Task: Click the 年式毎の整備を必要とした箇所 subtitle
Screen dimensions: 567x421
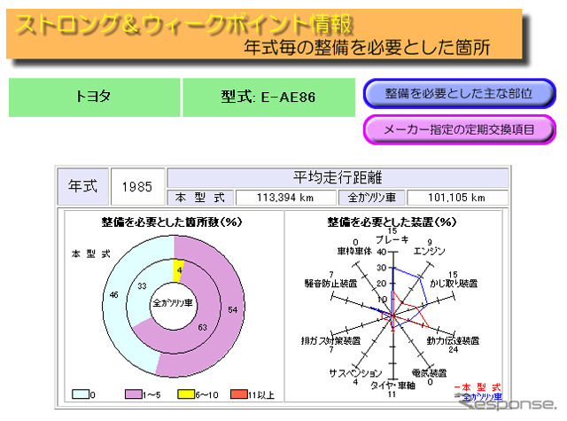Action: (x=367, y=47)
